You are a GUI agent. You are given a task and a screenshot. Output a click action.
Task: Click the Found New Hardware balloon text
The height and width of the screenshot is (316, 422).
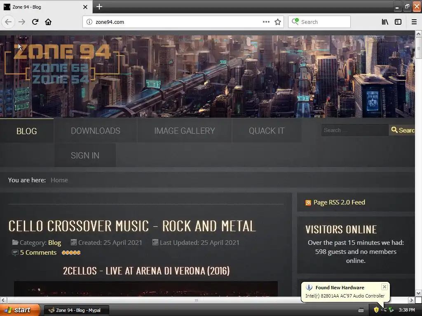coord(345,296)
